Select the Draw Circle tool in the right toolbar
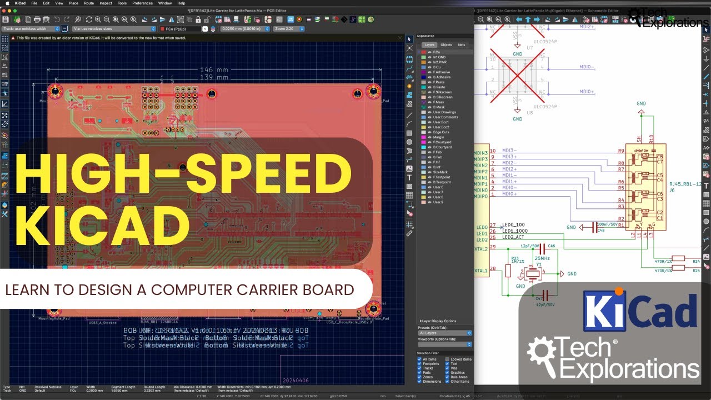711x400 pixels. (409, 142)
